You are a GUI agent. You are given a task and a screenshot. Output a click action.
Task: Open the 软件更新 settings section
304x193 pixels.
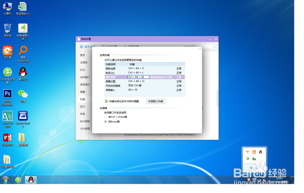point(85,121)
